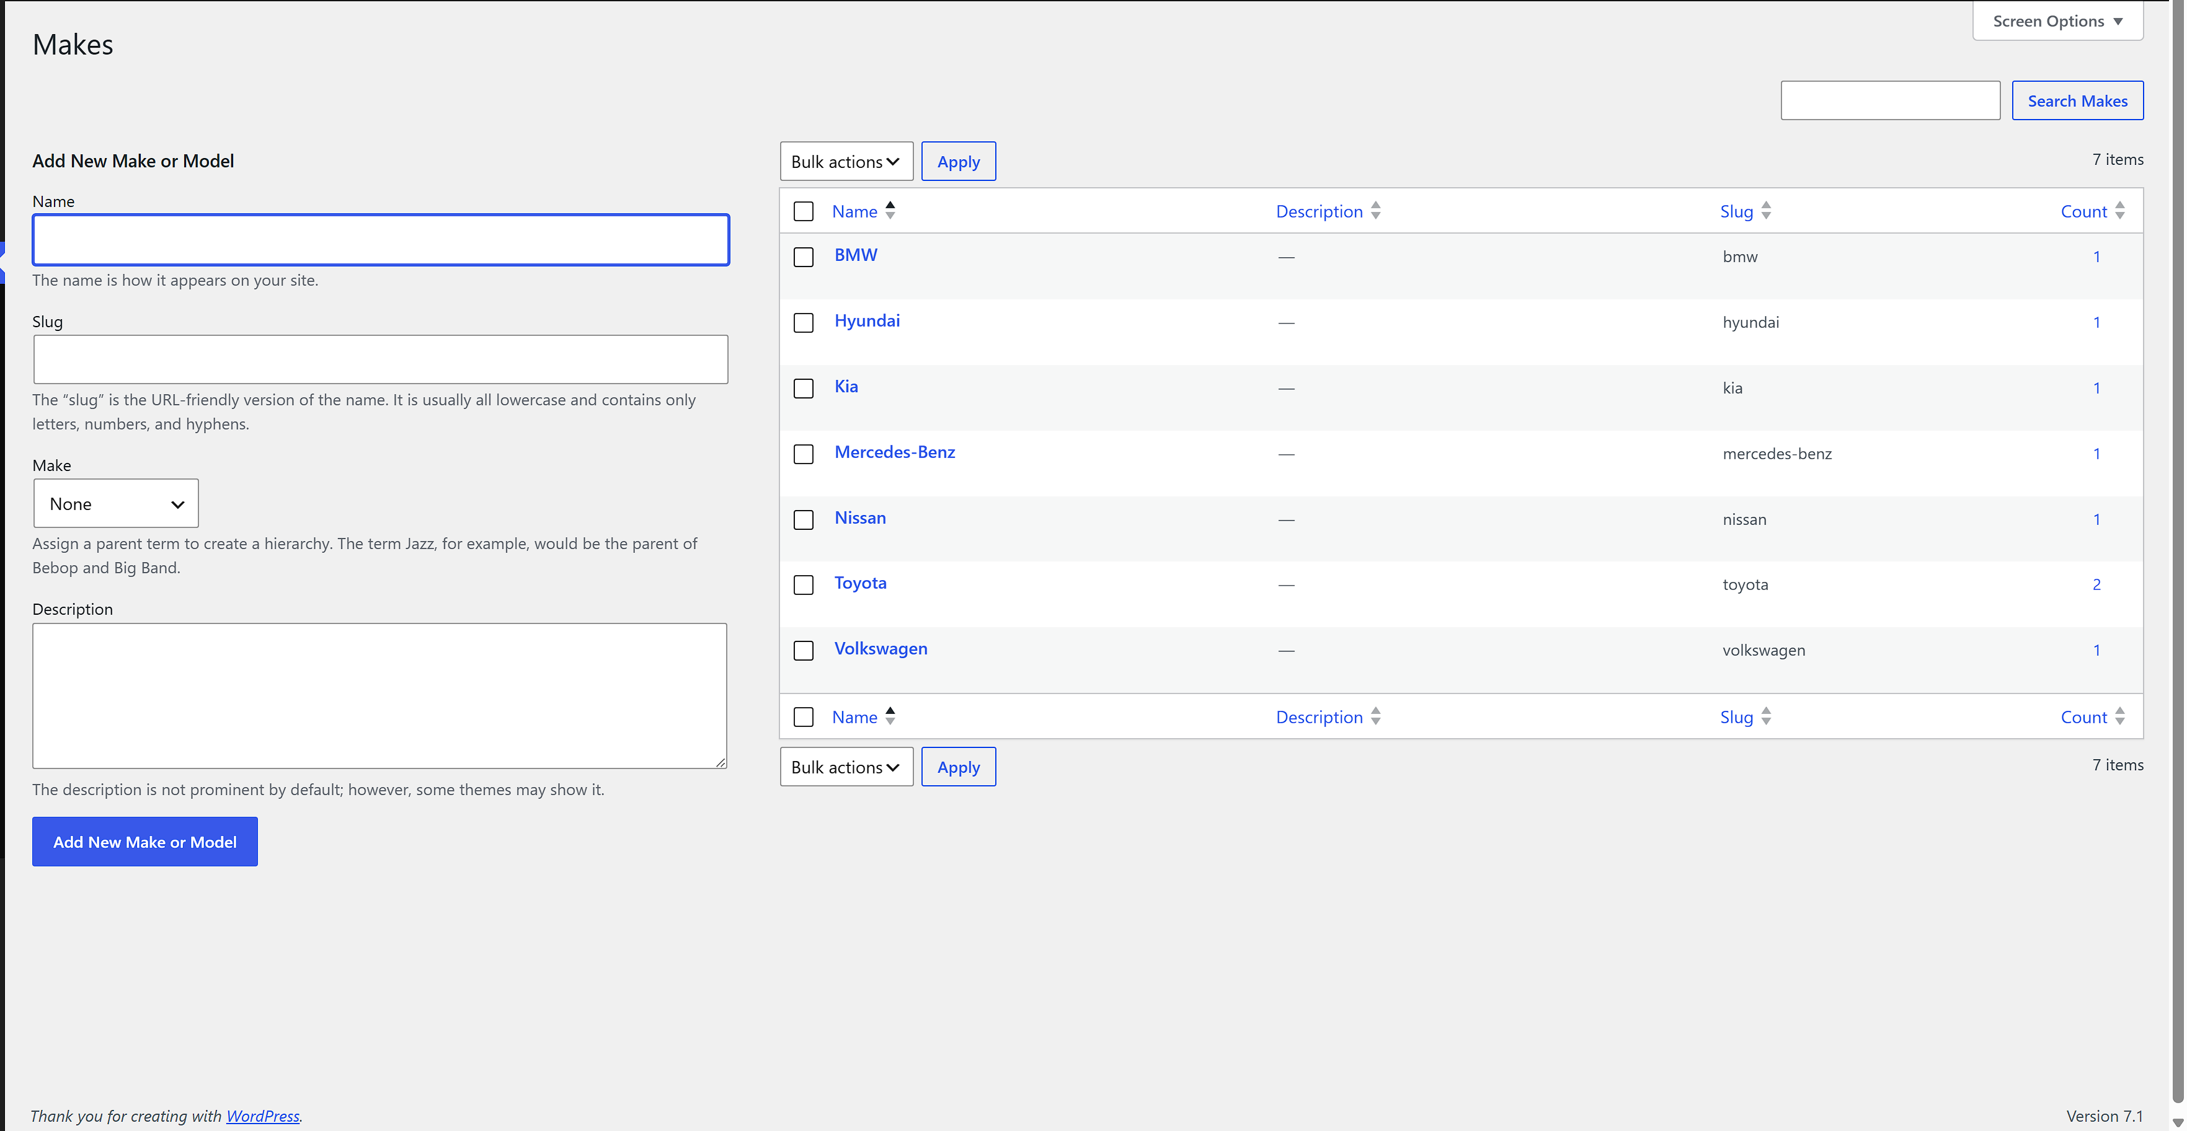
Task: Check the Nissan row checkbox
Action: click(x=803, y=519)
